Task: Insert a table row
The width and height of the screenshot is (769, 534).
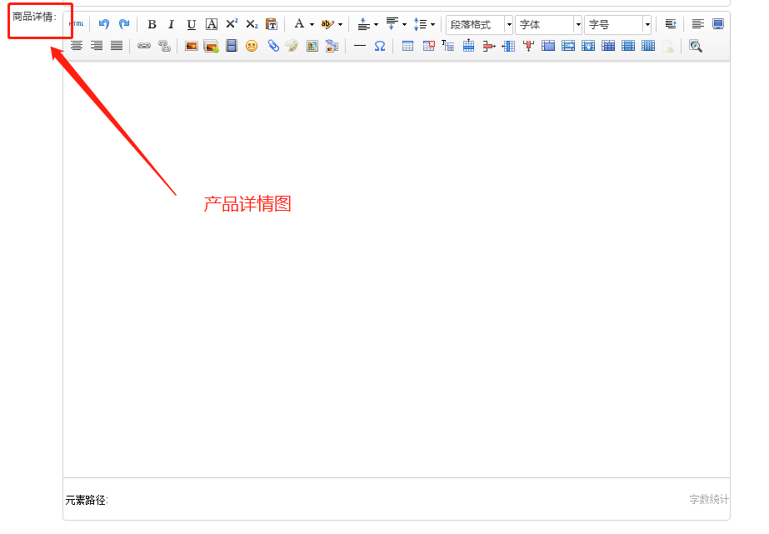Action: tap(468, 46)
